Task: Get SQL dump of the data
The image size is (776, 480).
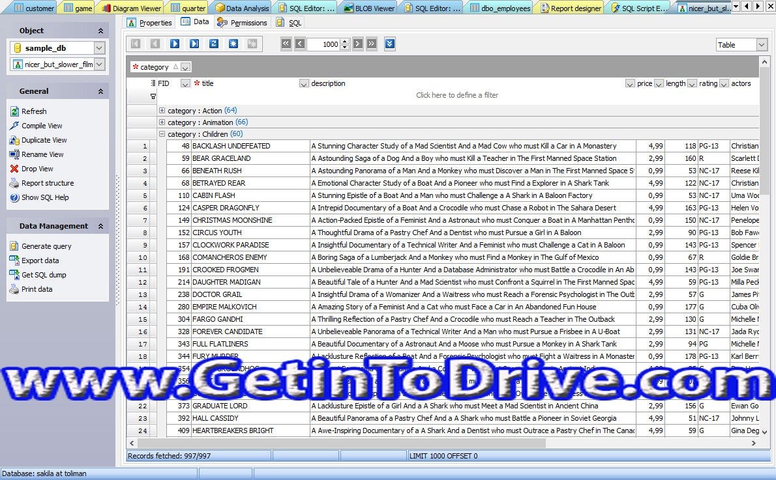Action: (x=43, y=274)
